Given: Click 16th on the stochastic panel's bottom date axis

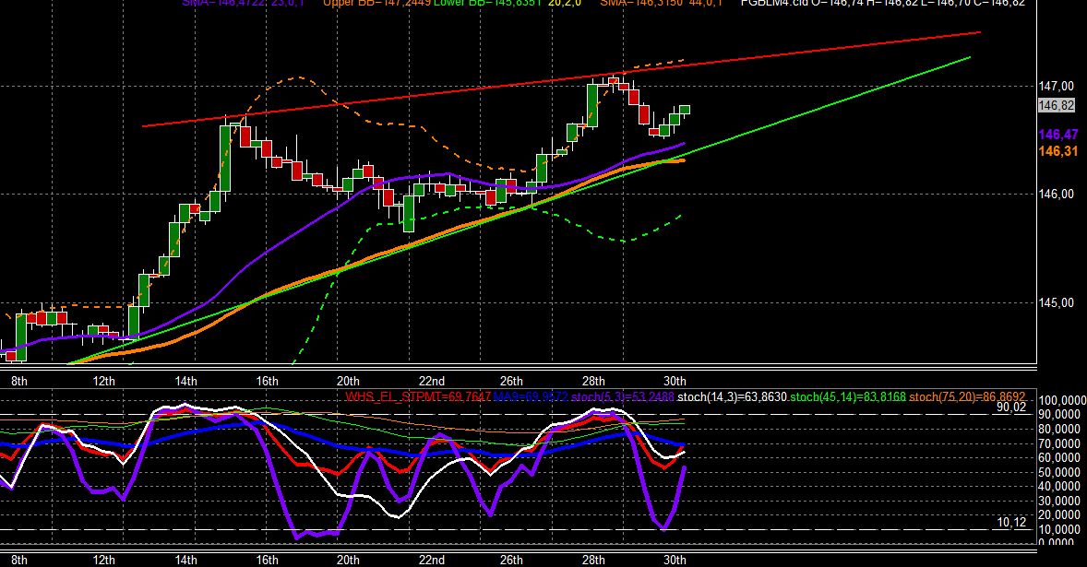Looking at the screenshot, I should click(267, 560).
